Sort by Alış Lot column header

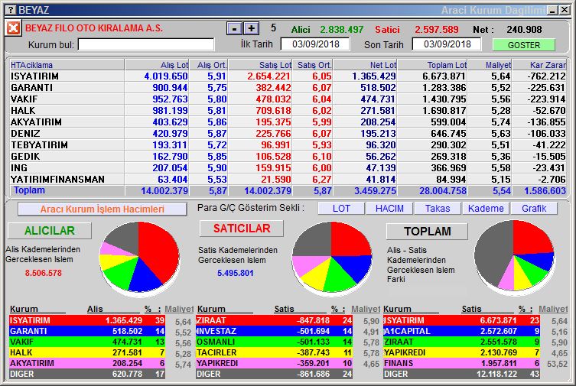click(158, 65)
